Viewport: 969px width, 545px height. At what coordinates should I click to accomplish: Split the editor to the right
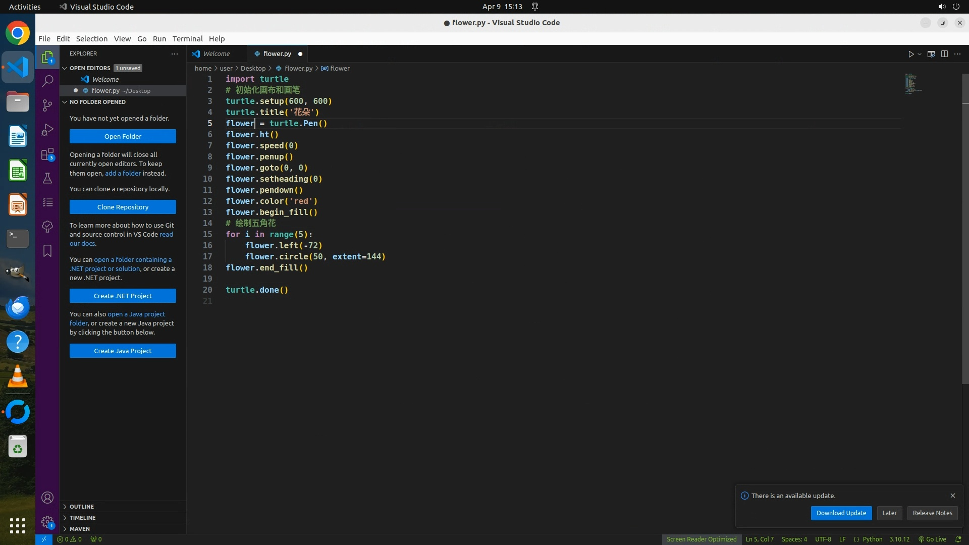[944, 54]
